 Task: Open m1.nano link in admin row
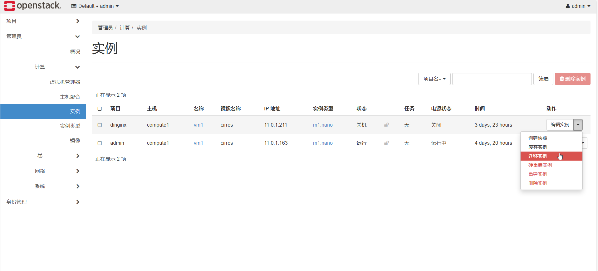click(x=323, y=143)
